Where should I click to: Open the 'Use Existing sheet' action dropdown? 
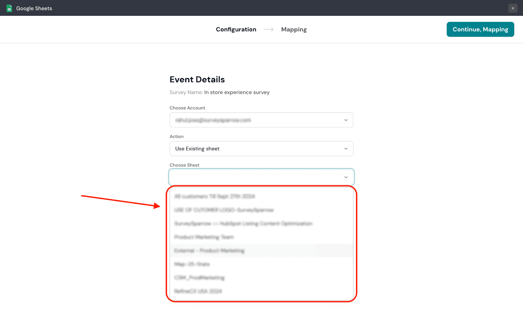click(x=255, y=149)
